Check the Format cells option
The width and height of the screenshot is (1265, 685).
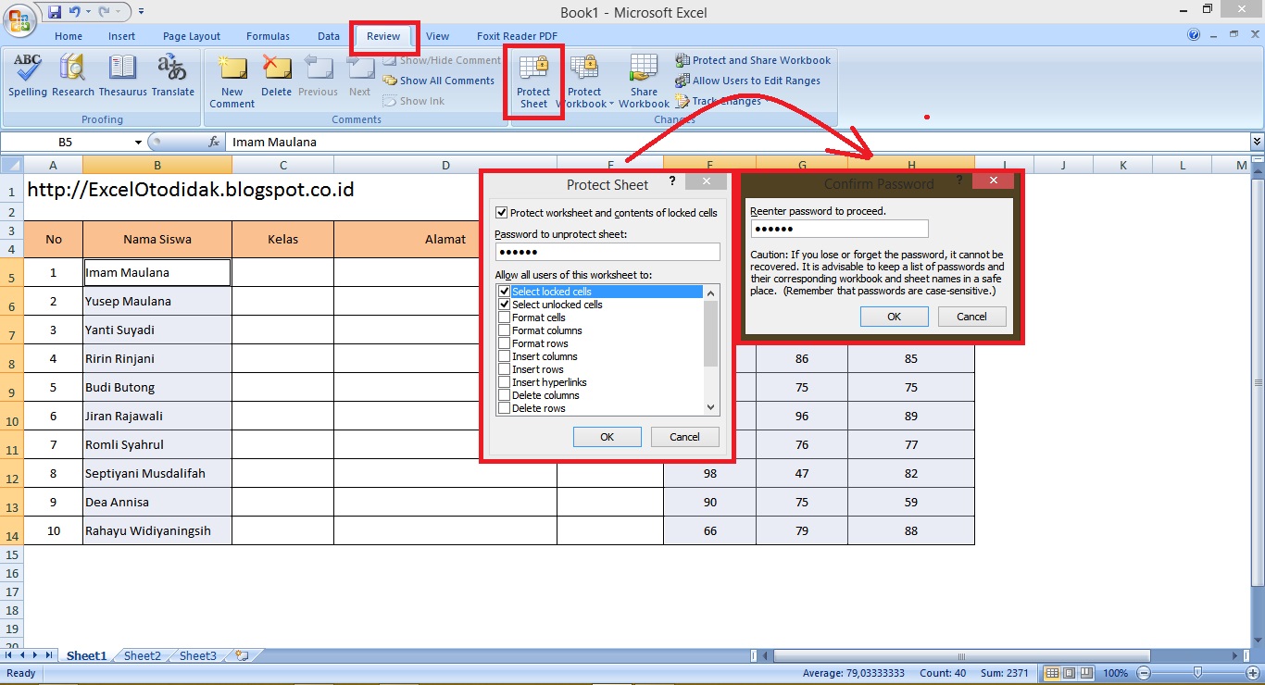click(504, 318)
